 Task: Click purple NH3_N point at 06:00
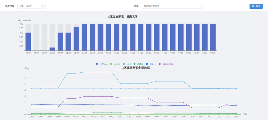pos(85,96)
